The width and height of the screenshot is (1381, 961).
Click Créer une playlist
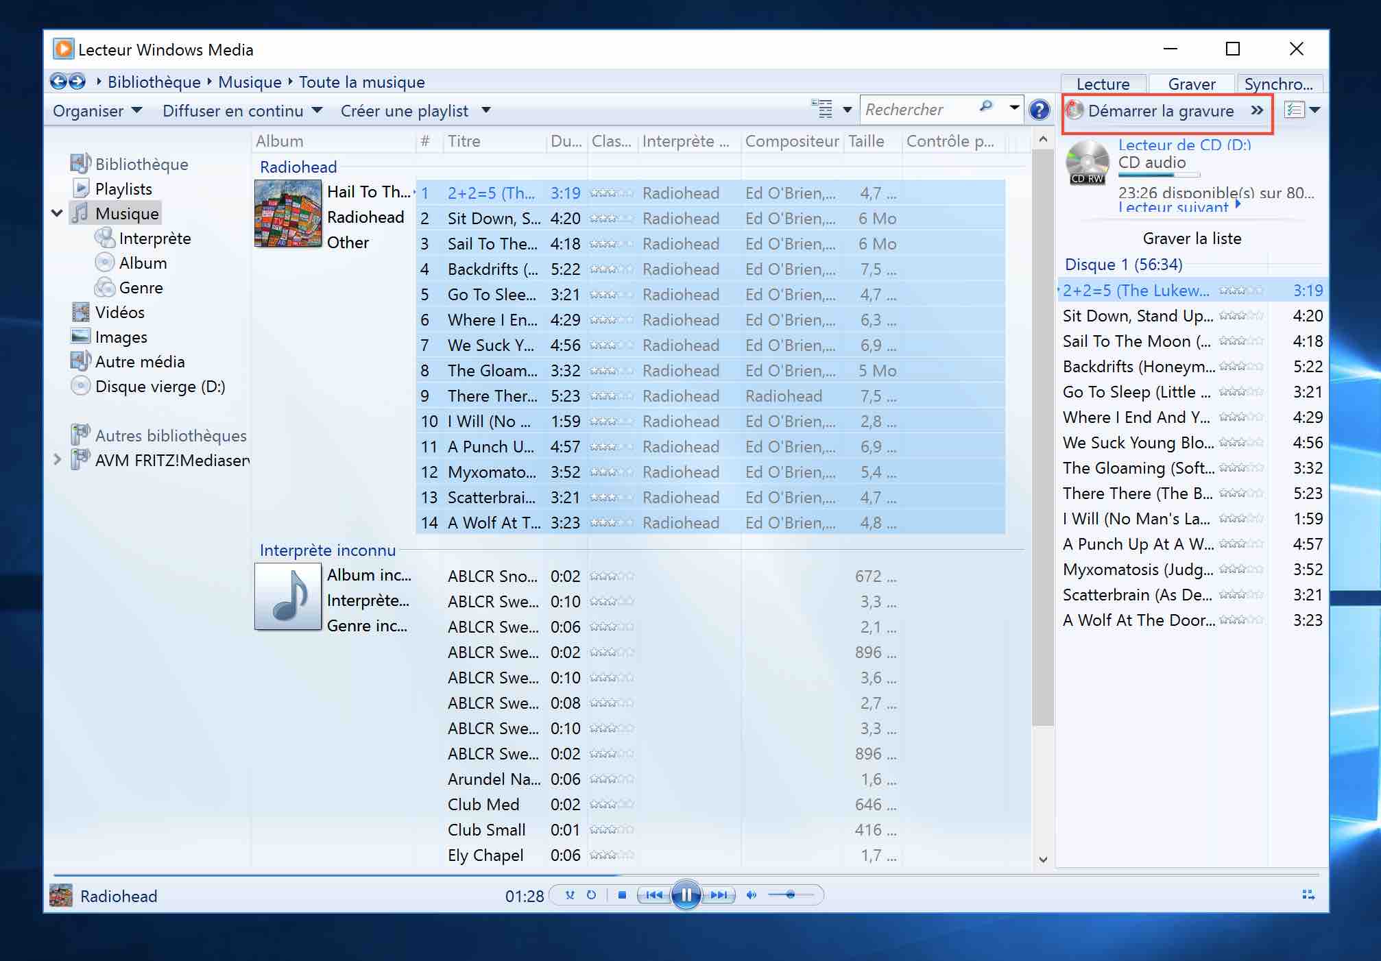pyautogui.click(x=405, y=110)
